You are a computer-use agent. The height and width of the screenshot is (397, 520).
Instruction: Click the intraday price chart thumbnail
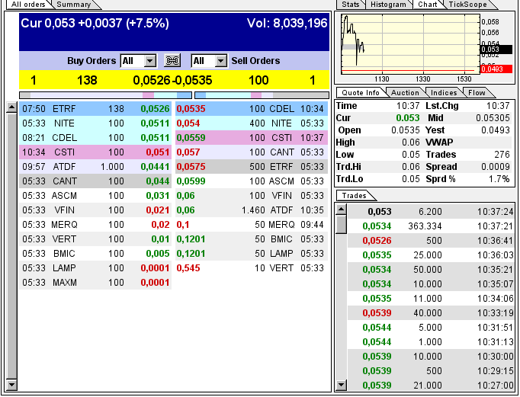[x=410, y=44]
